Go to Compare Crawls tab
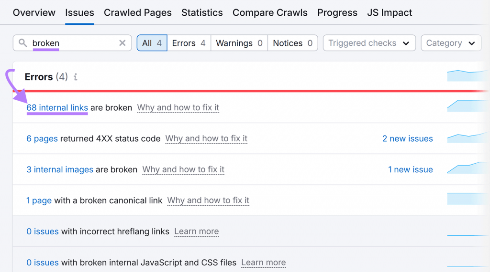Image resolution: width=490 pixels, height=272 pixels. click(270, 12)
